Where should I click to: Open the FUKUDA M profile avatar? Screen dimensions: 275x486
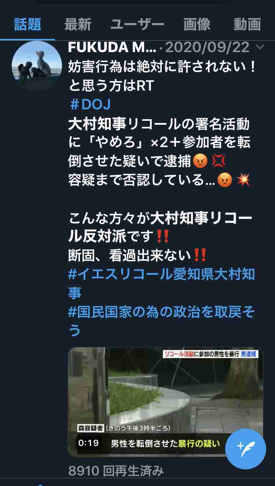coord(37,66)
